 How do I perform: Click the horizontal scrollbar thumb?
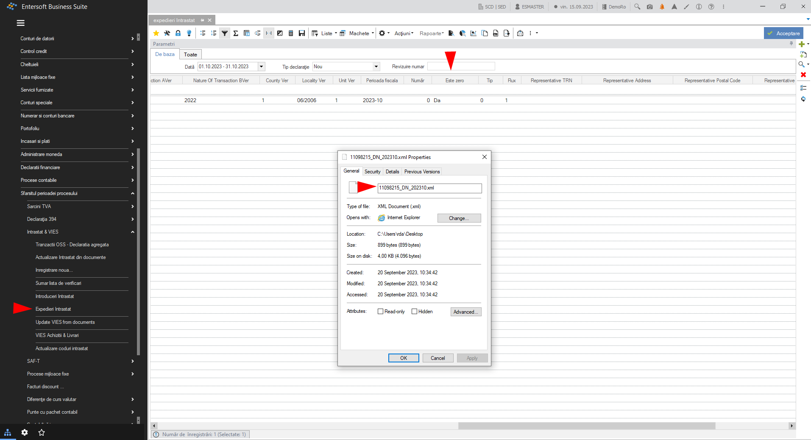tap(587, 426)
